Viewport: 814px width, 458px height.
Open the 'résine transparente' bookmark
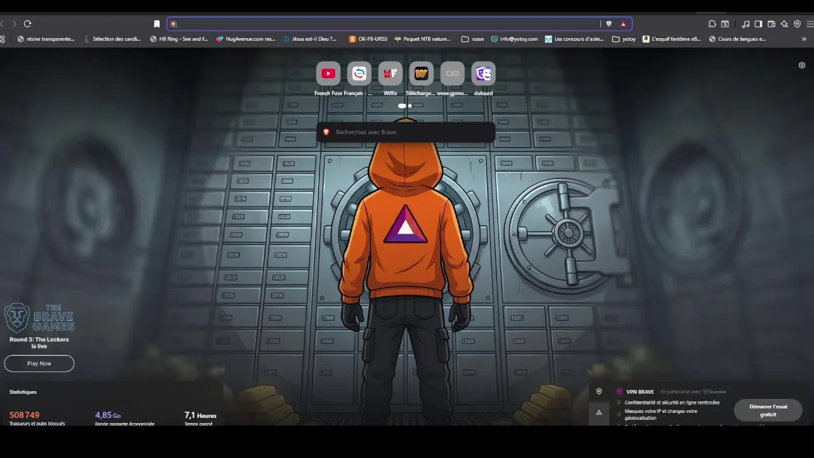46,39
